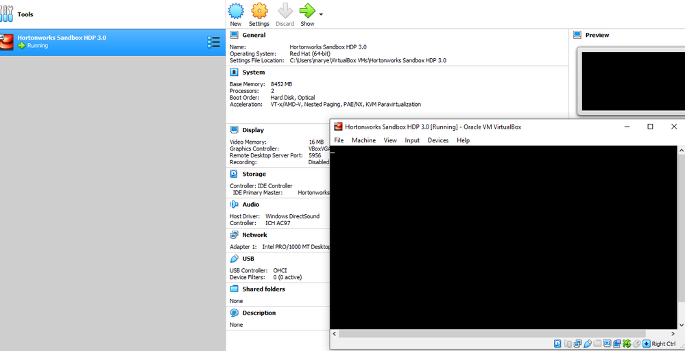Viewport: 685px width, 351px height.
Task: Open the Machine menu in the VM window
Action: pos(363,140)
